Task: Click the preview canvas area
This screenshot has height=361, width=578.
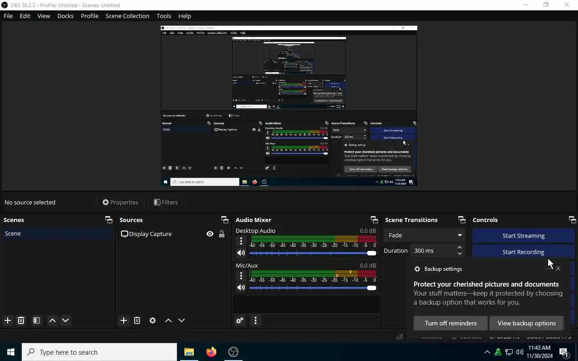Action: coord(289,106)
